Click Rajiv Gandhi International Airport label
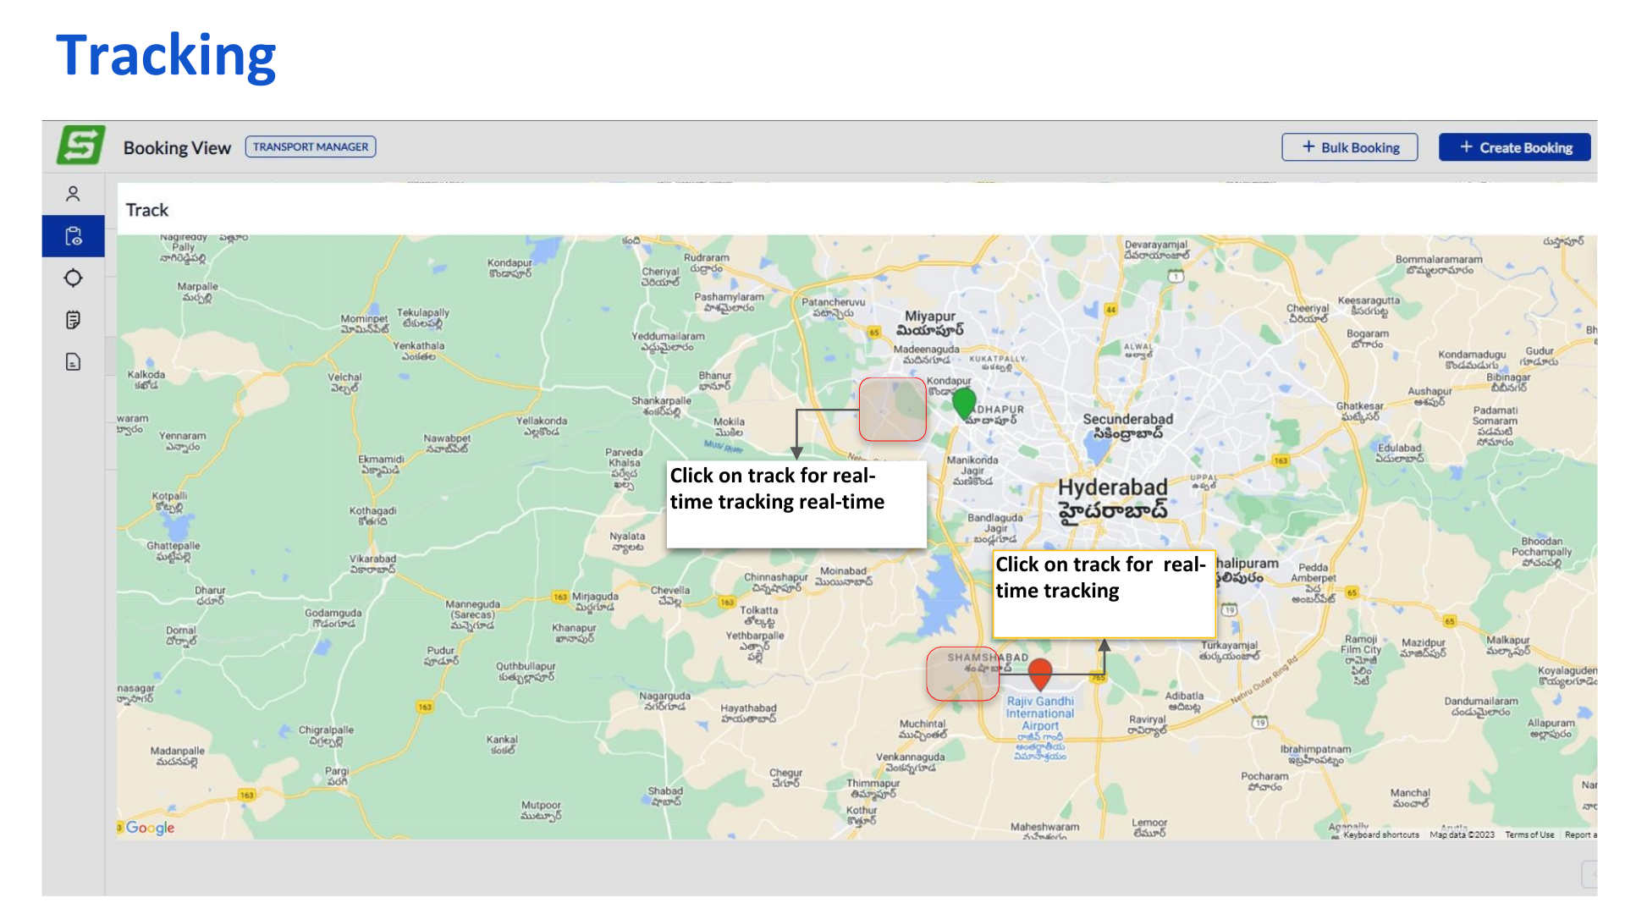 [1039, 713]
